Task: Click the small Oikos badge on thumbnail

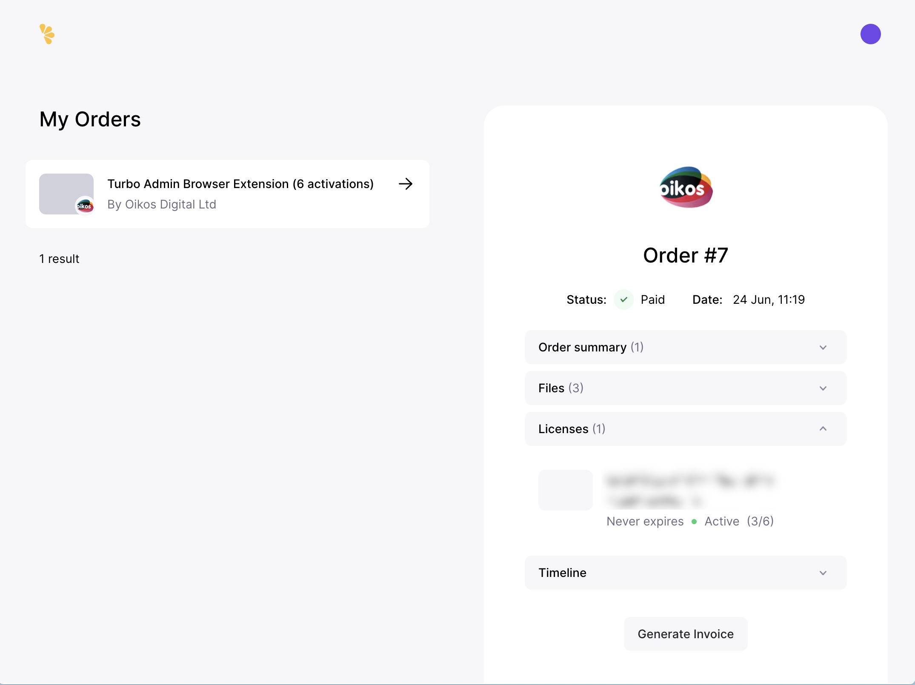Action: click(x=84, y=206)
